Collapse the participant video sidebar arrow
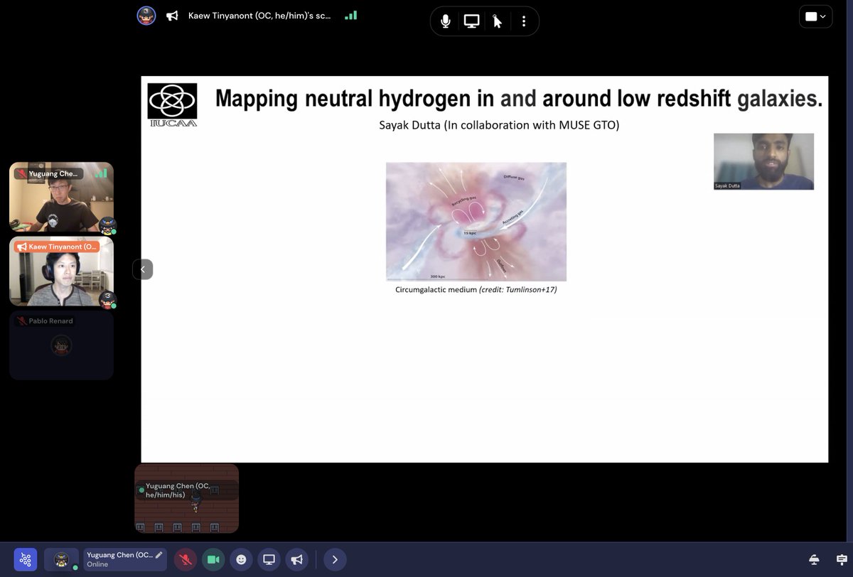Viewport: 853px width, 577px height. (142, 269)
